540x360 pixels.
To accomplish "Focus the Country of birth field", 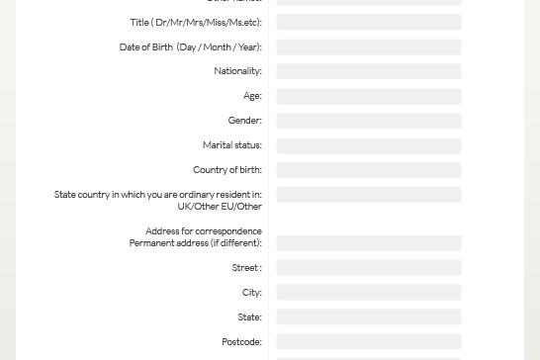I will pyautogui.click(x=369, y=170).
